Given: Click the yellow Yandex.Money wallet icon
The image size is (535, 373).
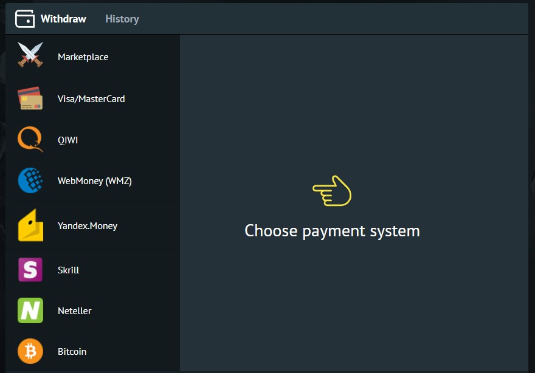Looking at the screenshot, I should pos(30,225).
